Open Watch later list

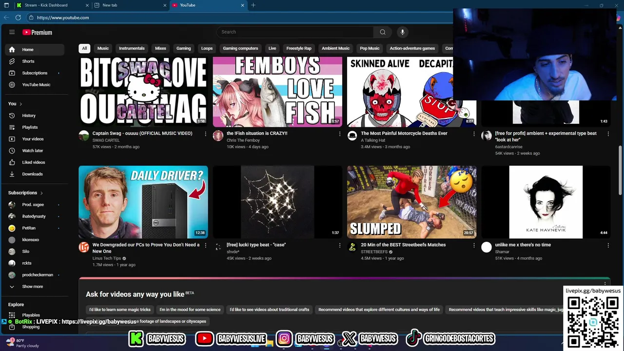35,151
